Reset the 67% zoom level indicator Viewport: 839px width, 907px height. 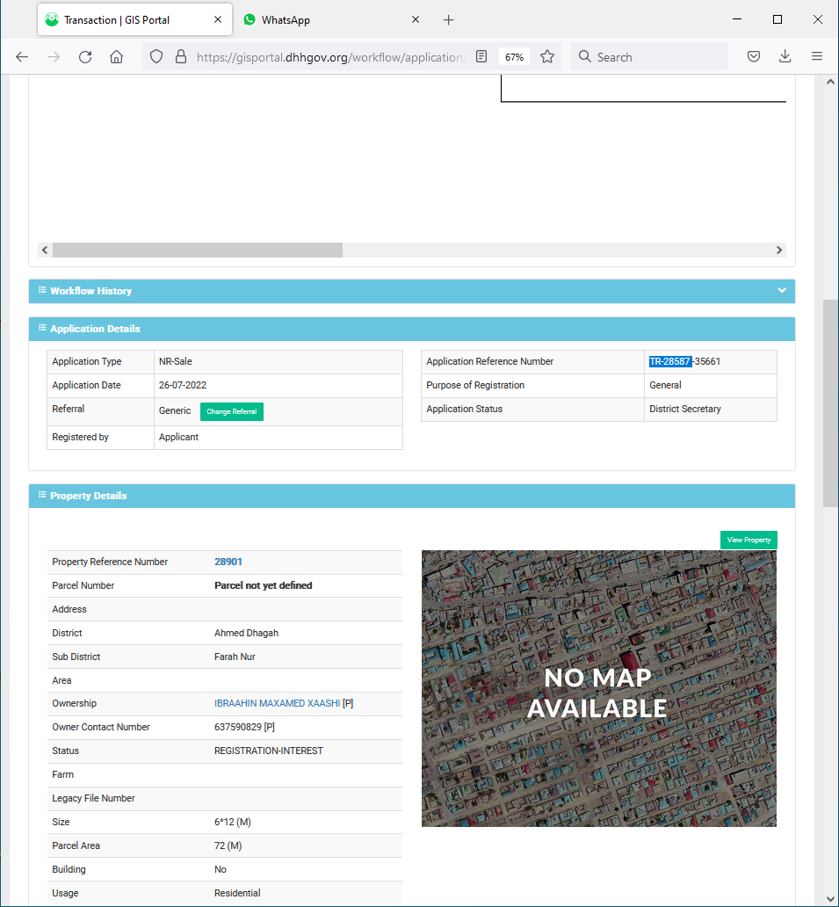click(x=514, y=56)
